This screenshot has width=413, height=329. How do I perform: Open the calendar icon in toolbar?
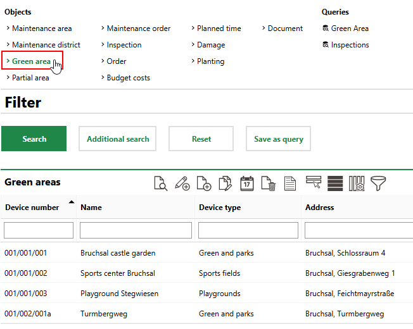[x=247, y=183]
